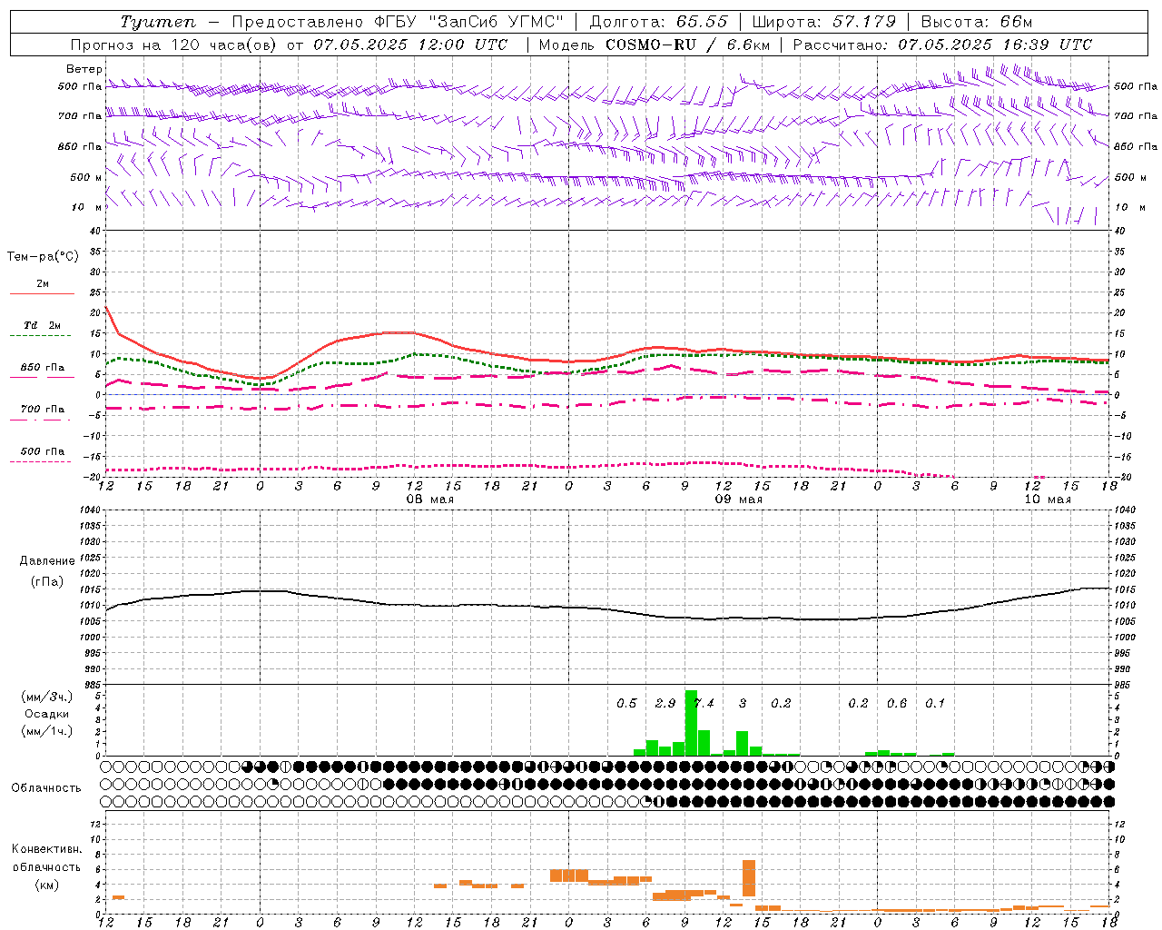Click the Ветер wind panel label
1162x930 pixels.
[x=84, y=69]
